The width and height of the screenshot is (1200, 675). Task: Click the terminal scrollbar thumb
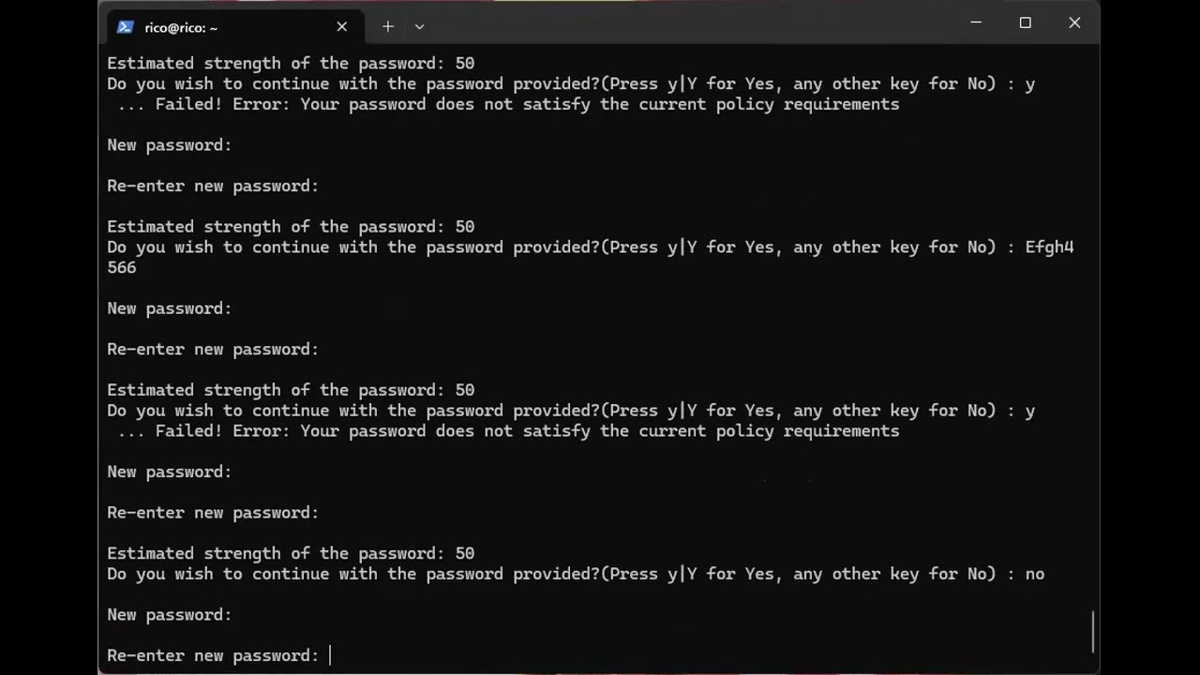click(x=1092, y=632)
